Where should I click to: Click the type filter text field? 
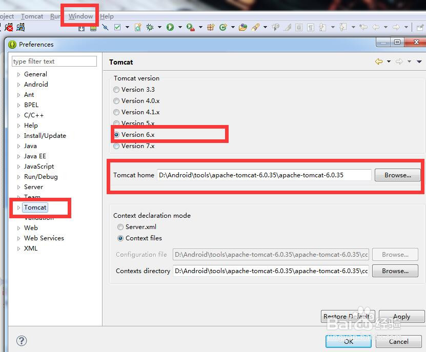tap(54, 61)
